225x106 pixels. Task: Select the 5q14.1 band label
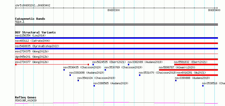(20, 22)
